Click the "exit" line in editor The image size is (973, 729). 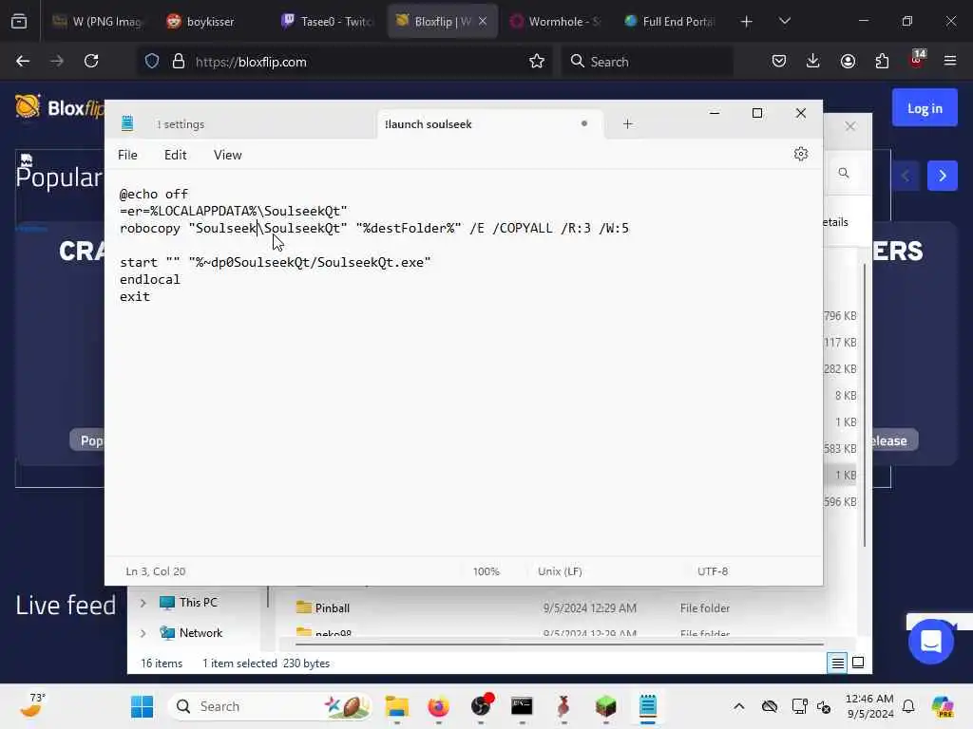click(x=135, y=296)
